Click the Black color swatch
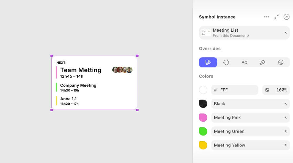 click(x=203, y=104)
